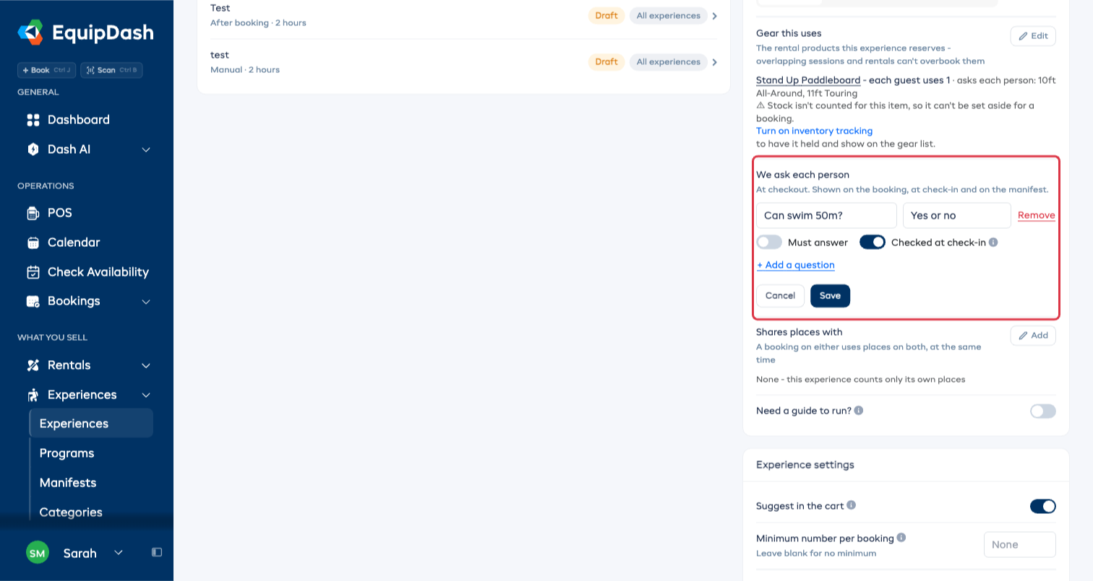Screen dimensions: 1093x581
Task: Open the Scan shortcut button
Action: pos(111,70)
